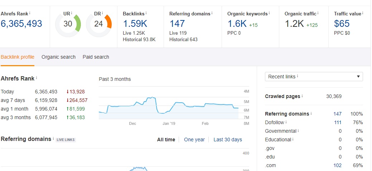Select Backlink profile tab

click(x=18, y=57)
